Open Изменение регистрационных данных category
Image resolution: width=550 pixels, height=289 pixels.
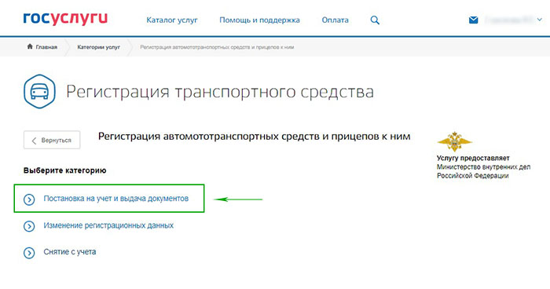pyautogui.click(x=108, y=225)
